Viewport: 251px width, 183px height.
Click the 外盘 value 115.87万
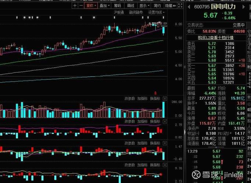click(x=208, y=123)
